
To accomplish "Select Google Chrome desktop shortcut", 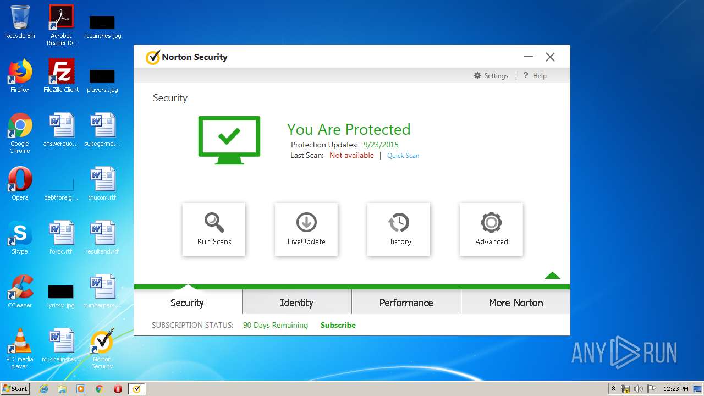I will pyautogui.click(x=20, y=133).
